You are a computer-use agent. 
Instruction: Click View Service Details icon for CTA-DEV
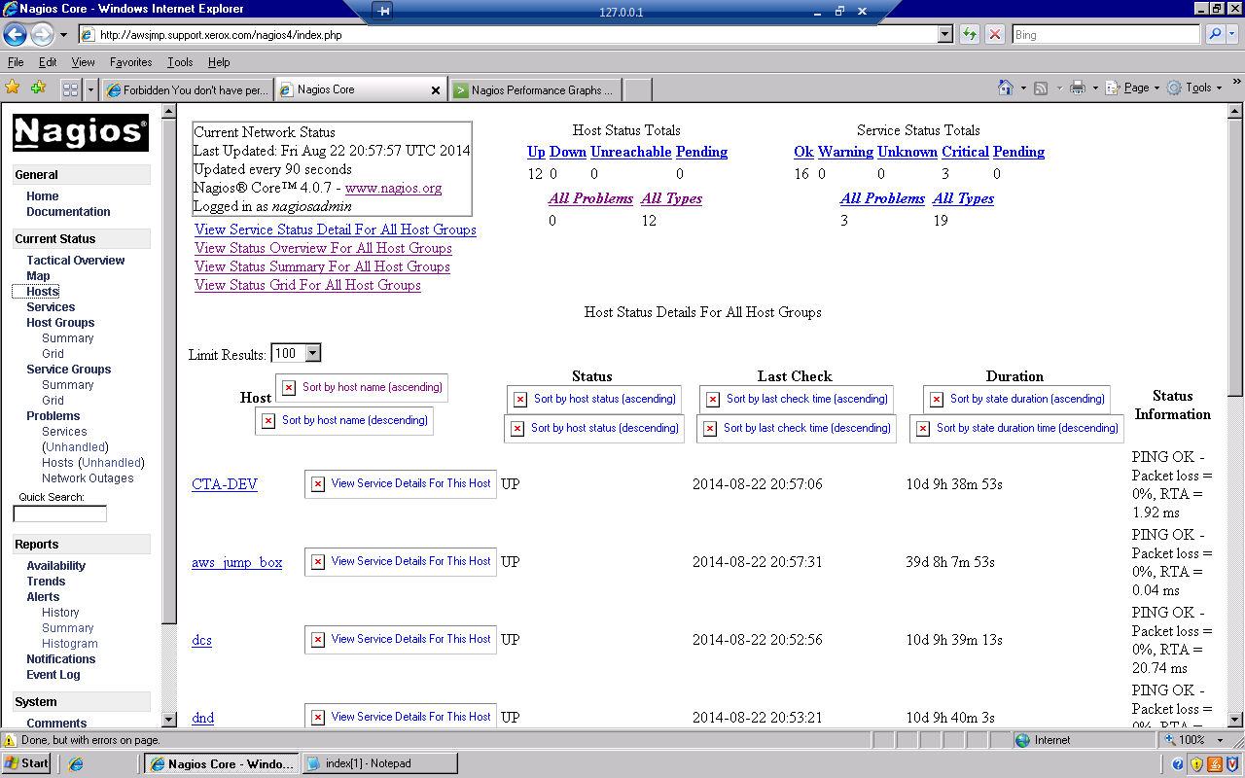pos(318,484)
